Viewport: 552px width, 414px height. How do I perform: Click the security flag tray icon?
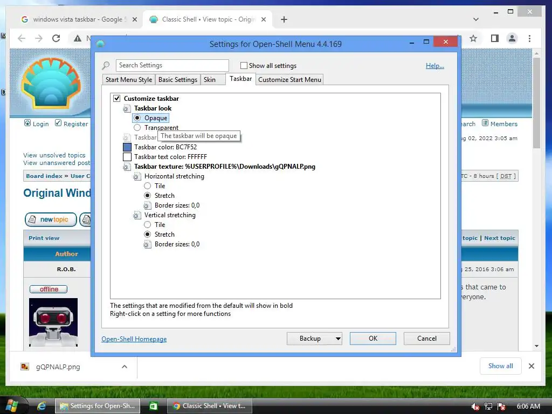[501, 406]
